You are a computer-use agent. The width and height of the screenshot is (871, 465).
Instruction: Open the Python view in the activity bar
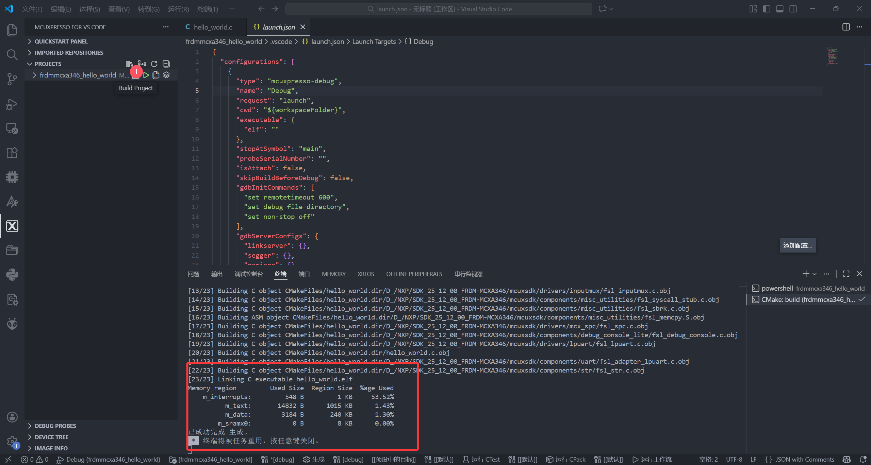coord(12,275)
